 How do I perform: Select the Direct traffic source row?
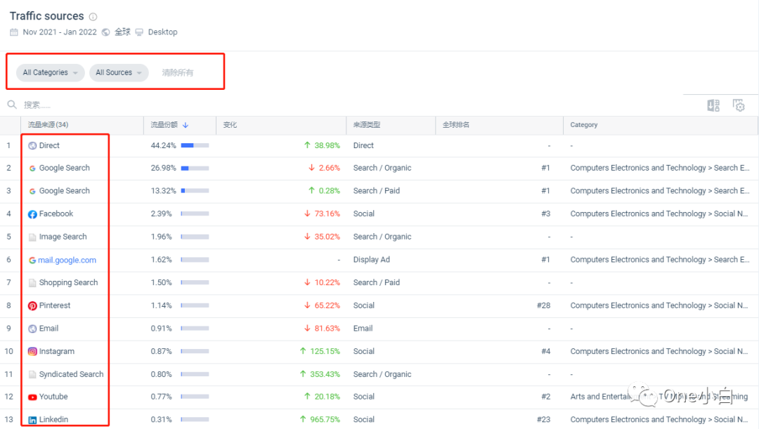coord(51,145)
